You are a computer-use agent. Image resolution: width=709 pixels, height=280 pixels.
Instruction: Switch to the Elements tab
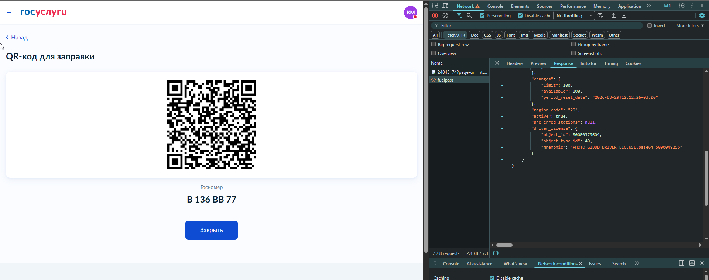pyautogui.click(x=520, y=6)
